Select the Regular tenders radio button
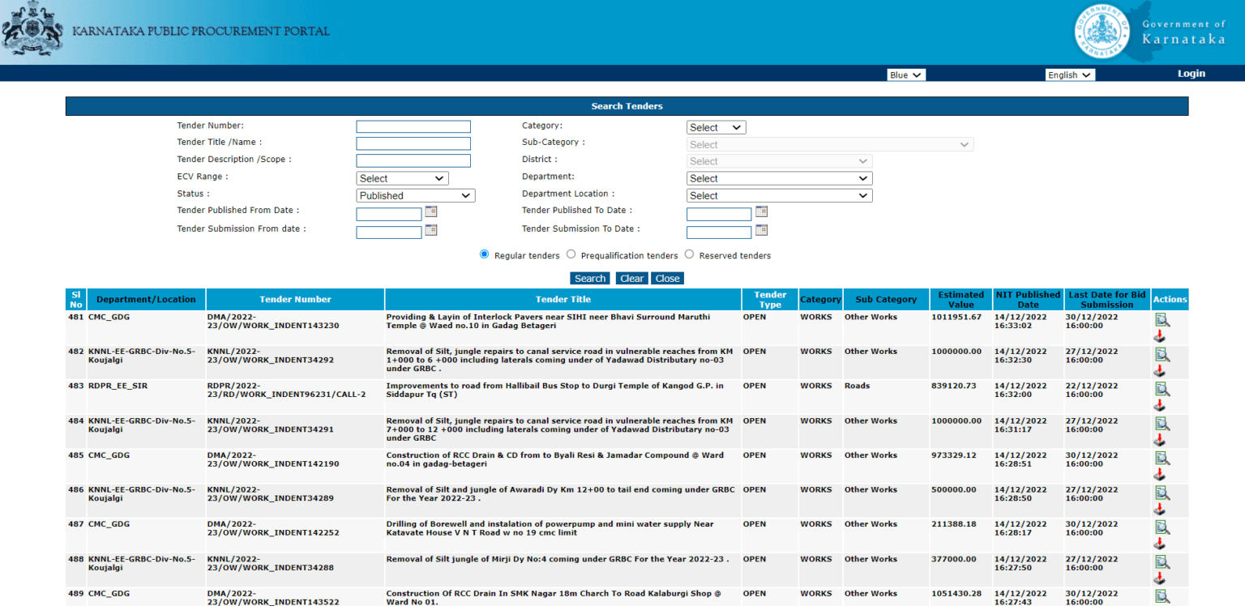 pos(484,254)
